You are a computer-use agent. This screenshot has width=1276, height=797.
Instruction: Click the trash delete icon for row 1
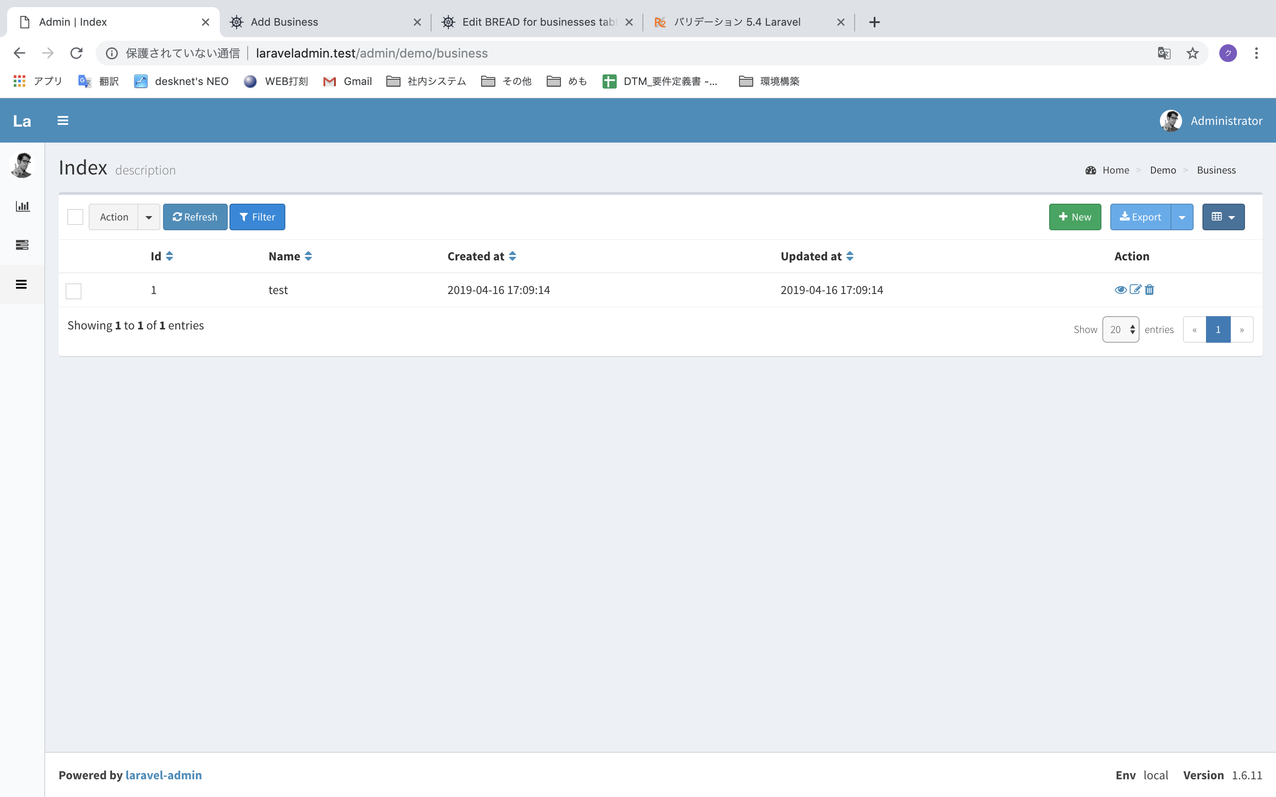(x=1149, y=290)
